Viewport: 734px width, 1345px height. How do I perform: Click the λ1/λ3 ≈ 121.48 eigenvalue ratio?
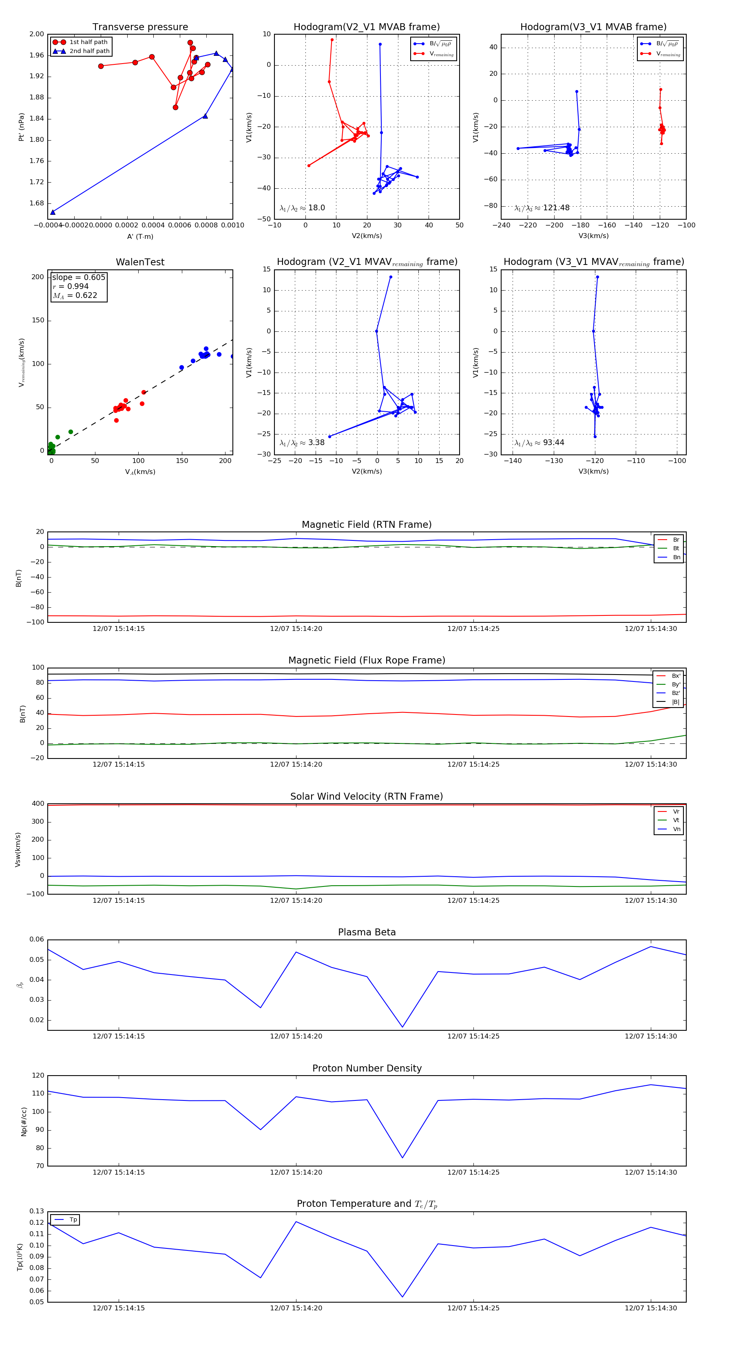coord(542,208)
